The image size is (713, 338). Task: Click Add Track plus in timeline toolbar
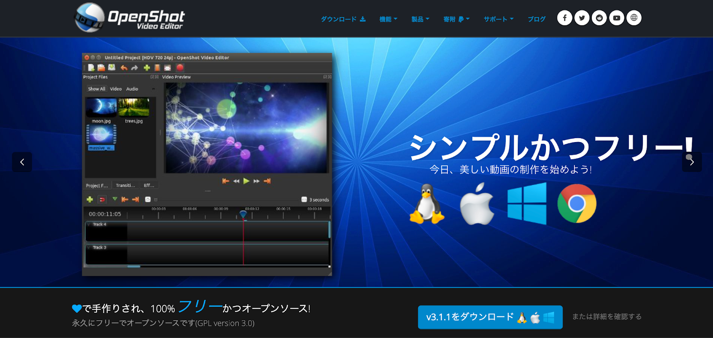point(90,200)
